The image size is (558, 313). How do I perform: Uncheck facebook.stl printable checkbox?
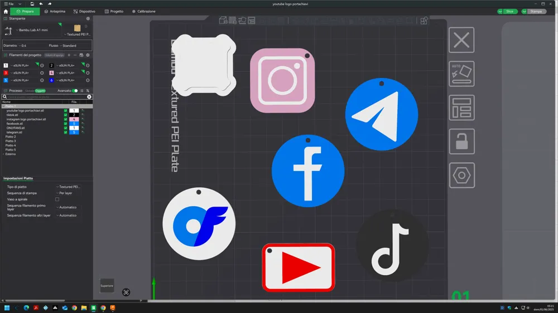65,124
